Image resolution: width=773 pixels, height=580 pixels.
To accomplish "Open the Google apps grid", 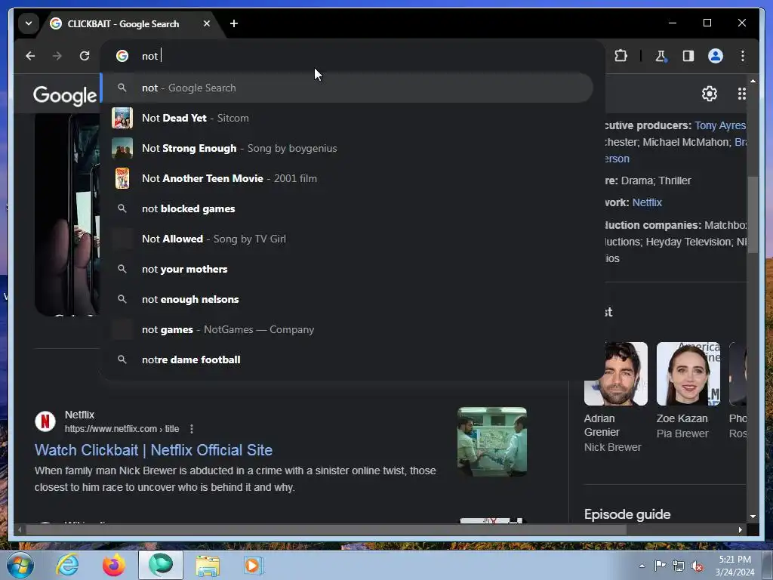I will pos(741,93).
